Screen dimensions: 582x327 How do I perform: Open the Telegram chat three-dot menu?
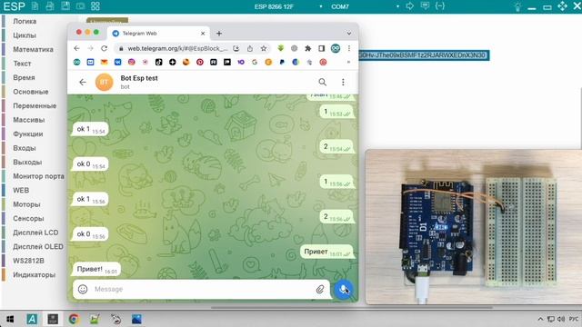[343, 82]
